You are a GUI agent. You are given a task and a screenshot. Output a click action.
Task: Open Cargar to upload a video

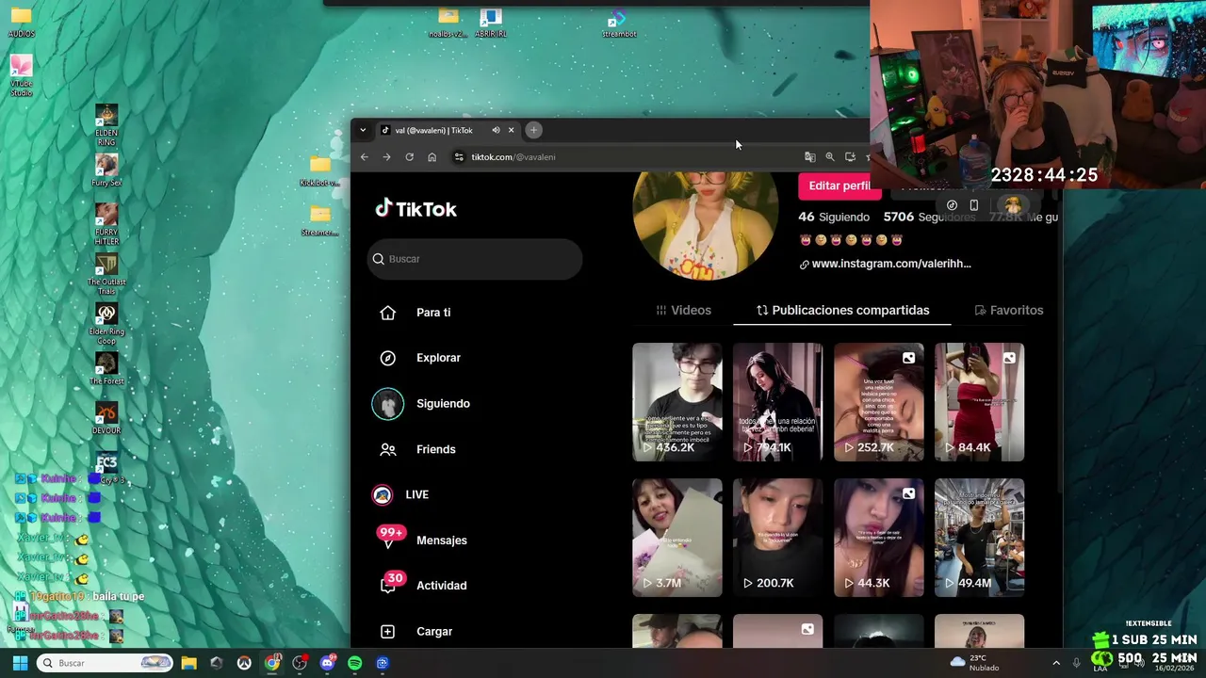[x=434, y=632]
